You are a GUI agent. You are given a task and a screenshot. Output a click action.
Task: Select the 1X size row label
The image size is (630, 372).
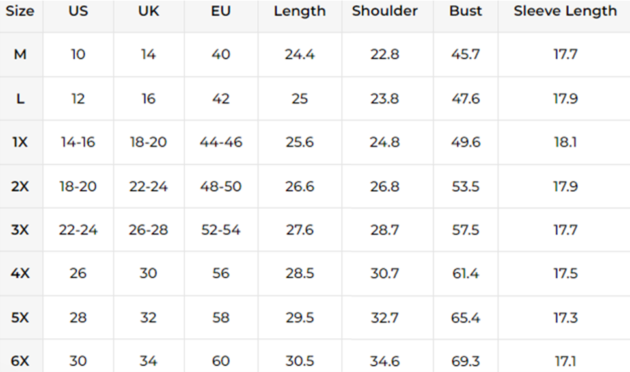tap(20, 142)
